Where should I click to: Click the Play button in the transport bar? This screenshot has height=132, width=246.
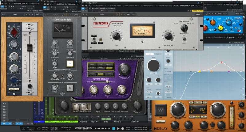click(118, 128)
